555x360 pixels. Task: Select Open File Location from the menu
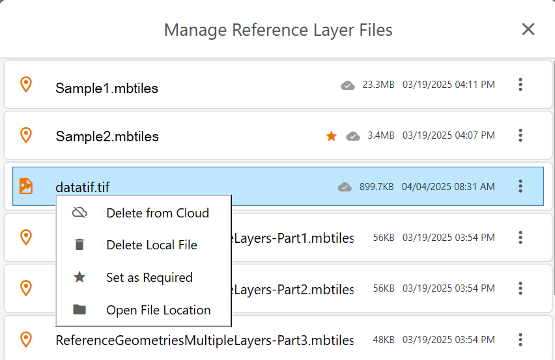158,310
